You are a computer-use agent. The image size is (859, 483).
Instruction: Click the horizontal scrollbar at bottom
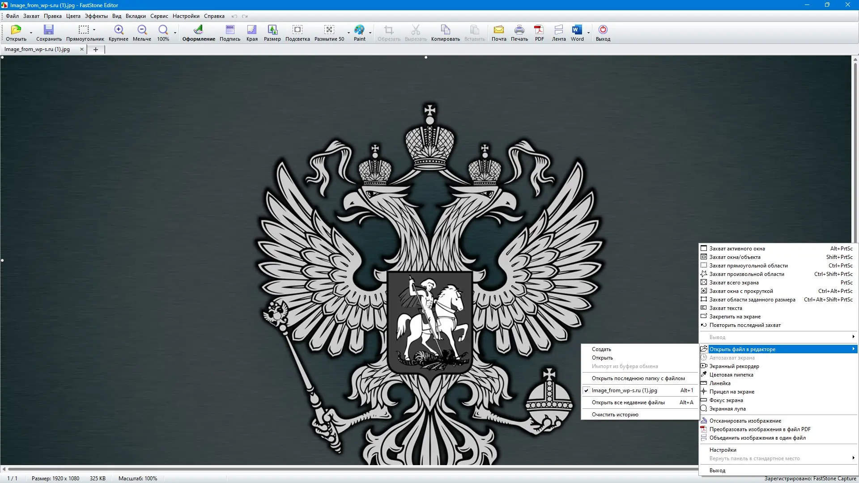tap(349, 469)
